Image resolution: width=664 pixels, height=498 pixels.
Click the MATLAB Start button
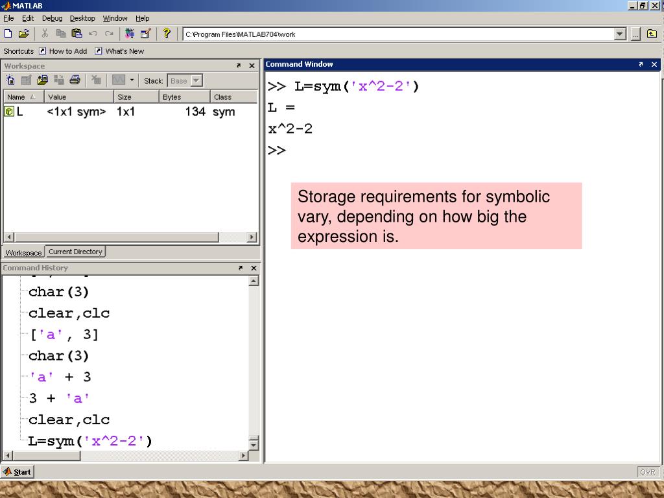point(17,472)
